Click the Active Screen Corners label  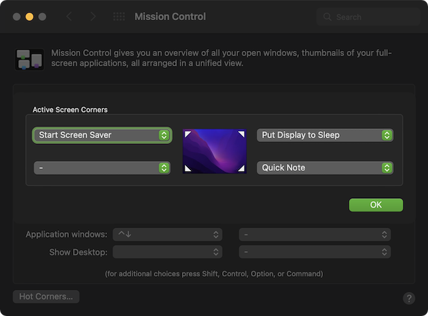(70, 110)
